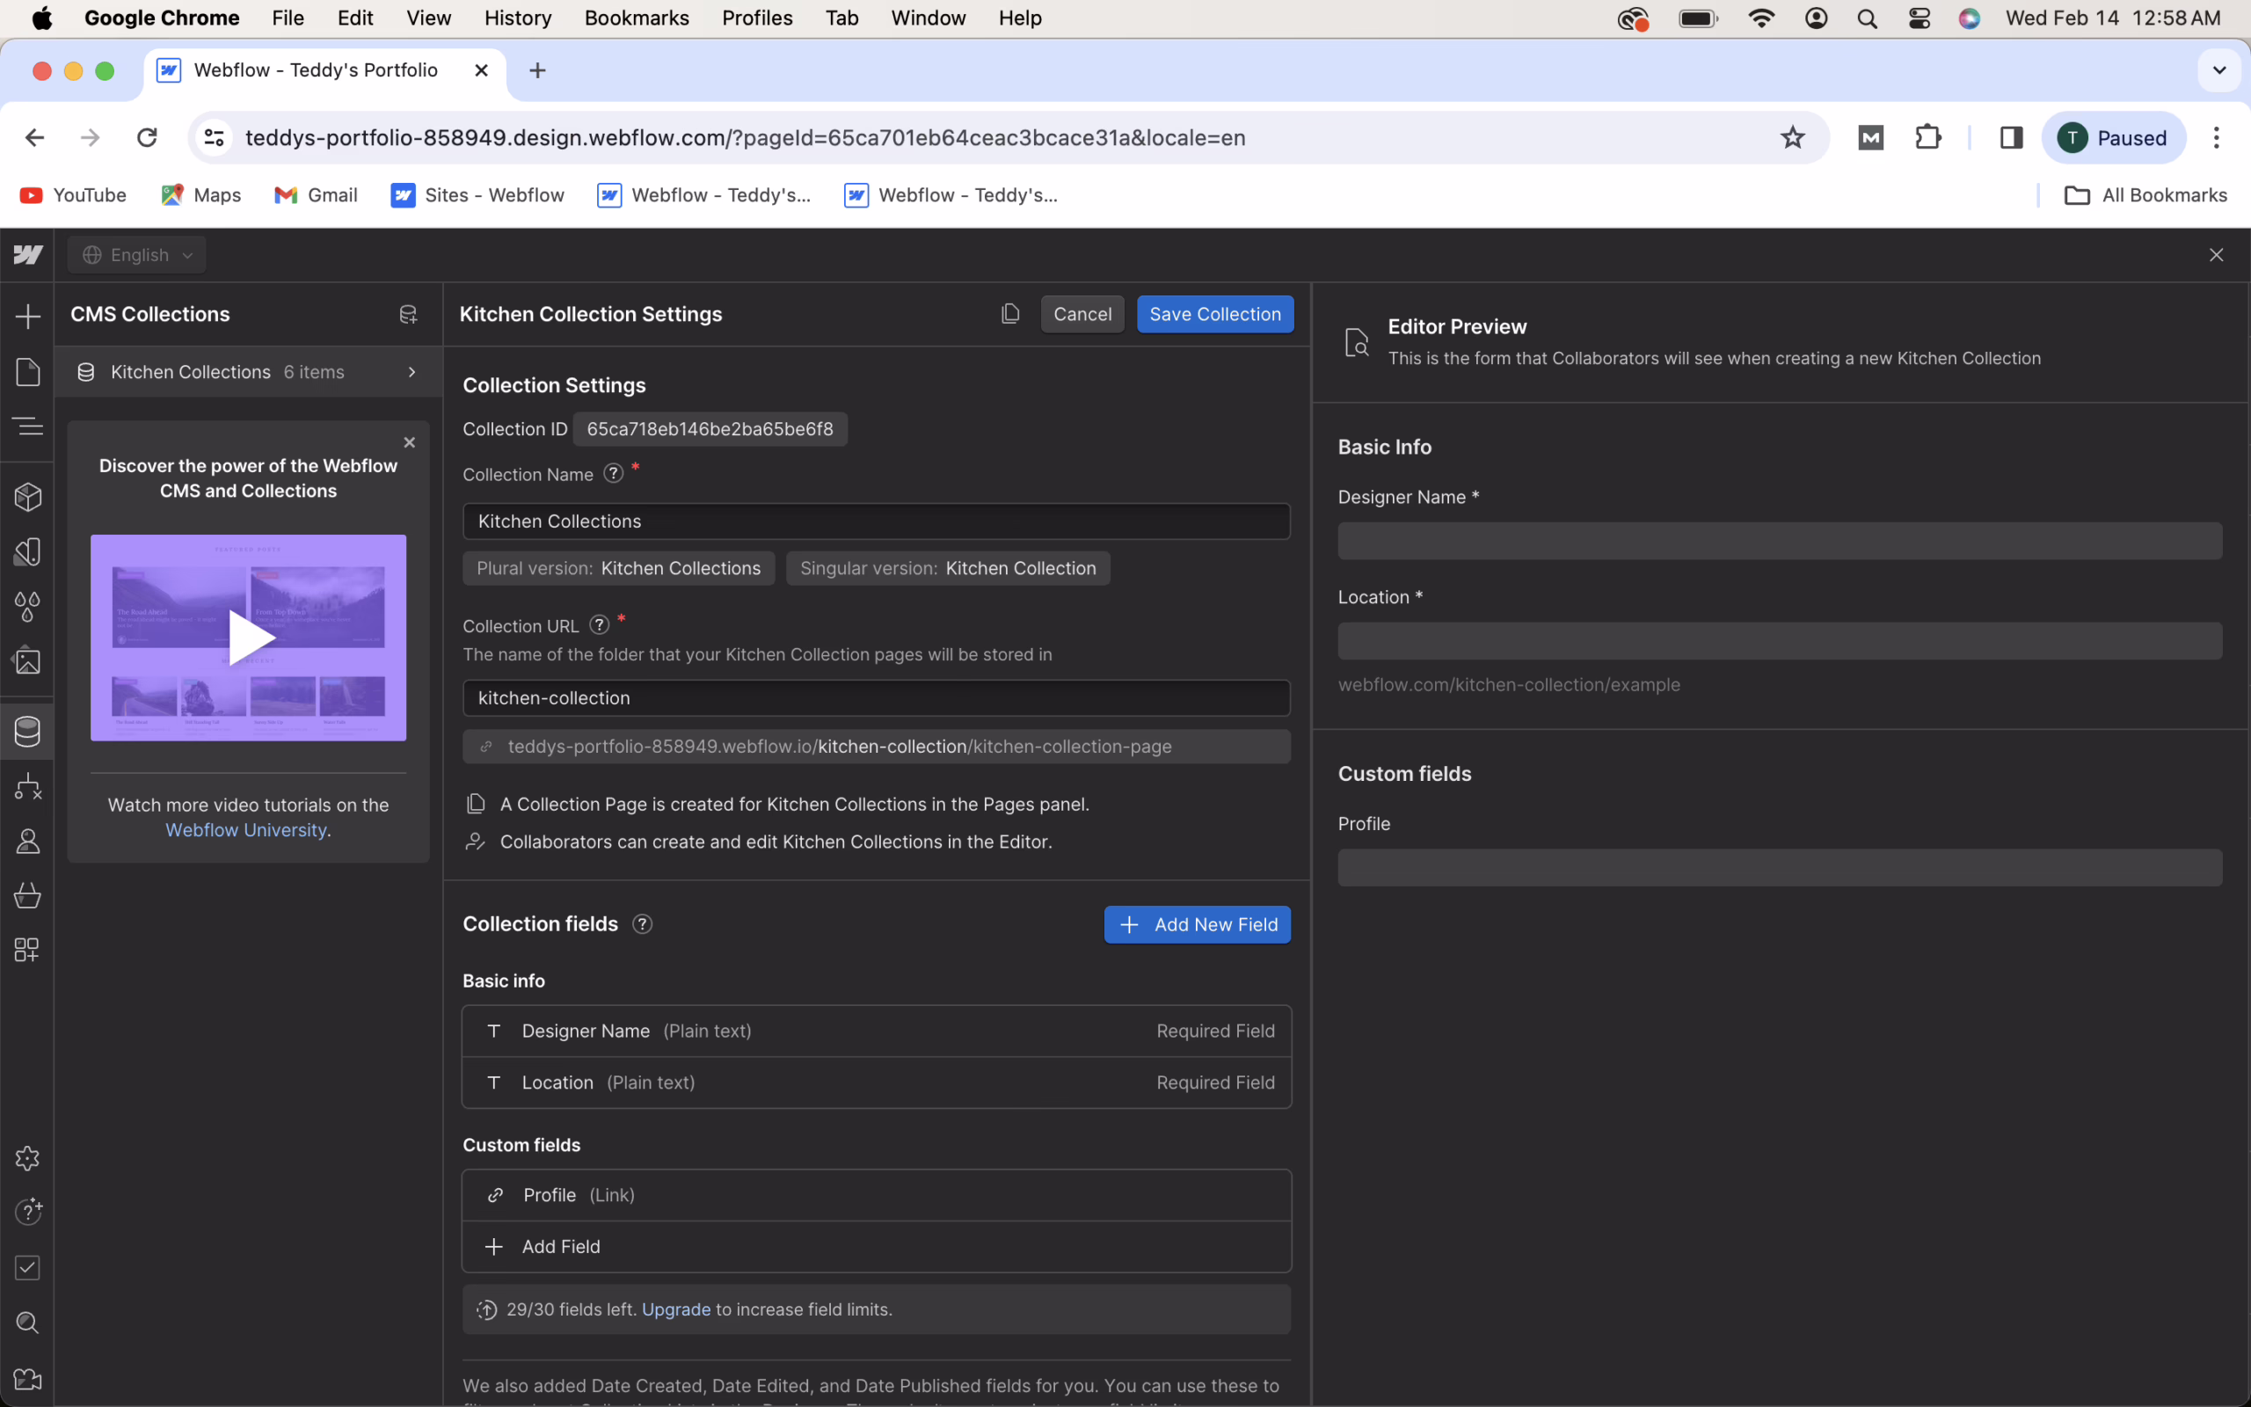Close the CMS panel with top-right X
Screen dimensions: 2251x1407
2217,255
